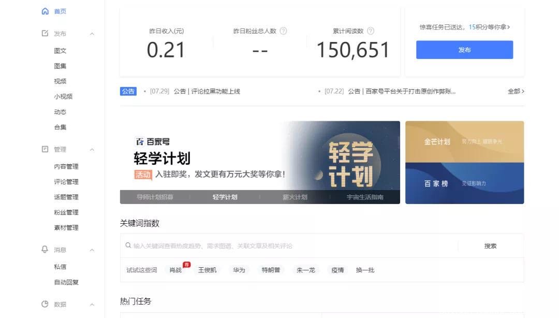Click the 发布 edit icon in sidebar

pos(45,33)
